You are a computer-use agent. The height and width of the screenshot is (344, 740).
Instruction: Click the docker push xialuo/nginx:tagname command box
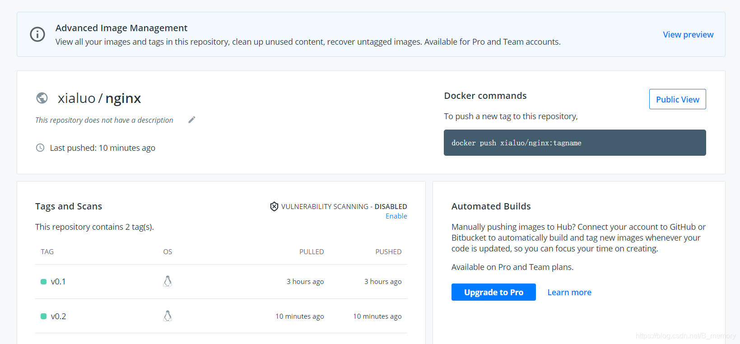pyautogui.click(x=575, y=143)
